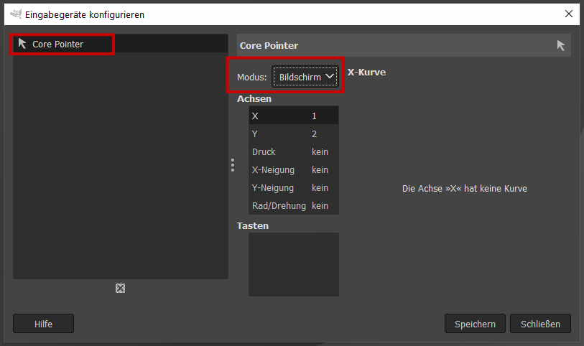584x346 pixels.
Task: Click the value 2 of the Y axis
Action: (315, 134)
